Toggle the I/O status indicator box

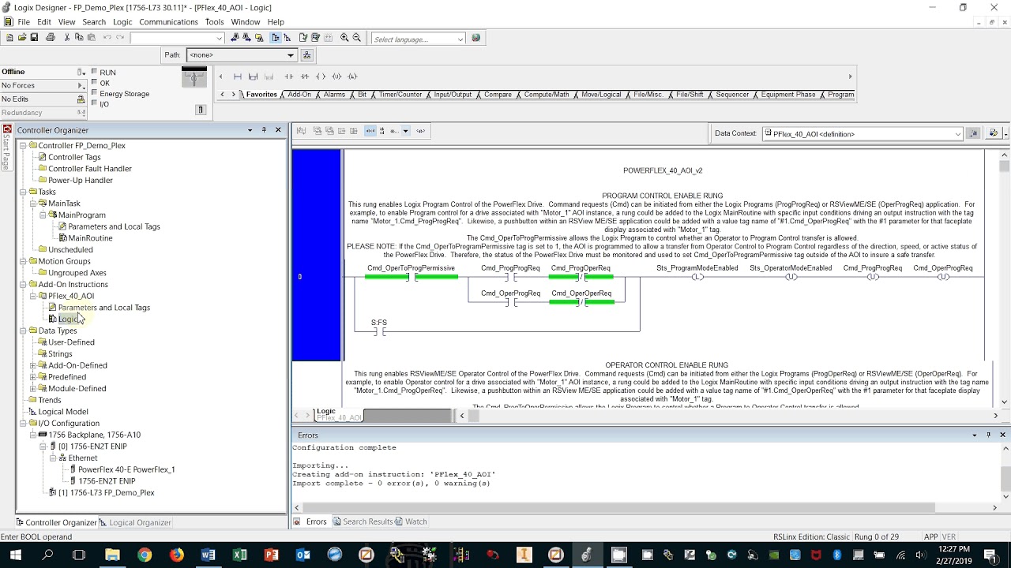pyautogui.click(x=95, y=103)
